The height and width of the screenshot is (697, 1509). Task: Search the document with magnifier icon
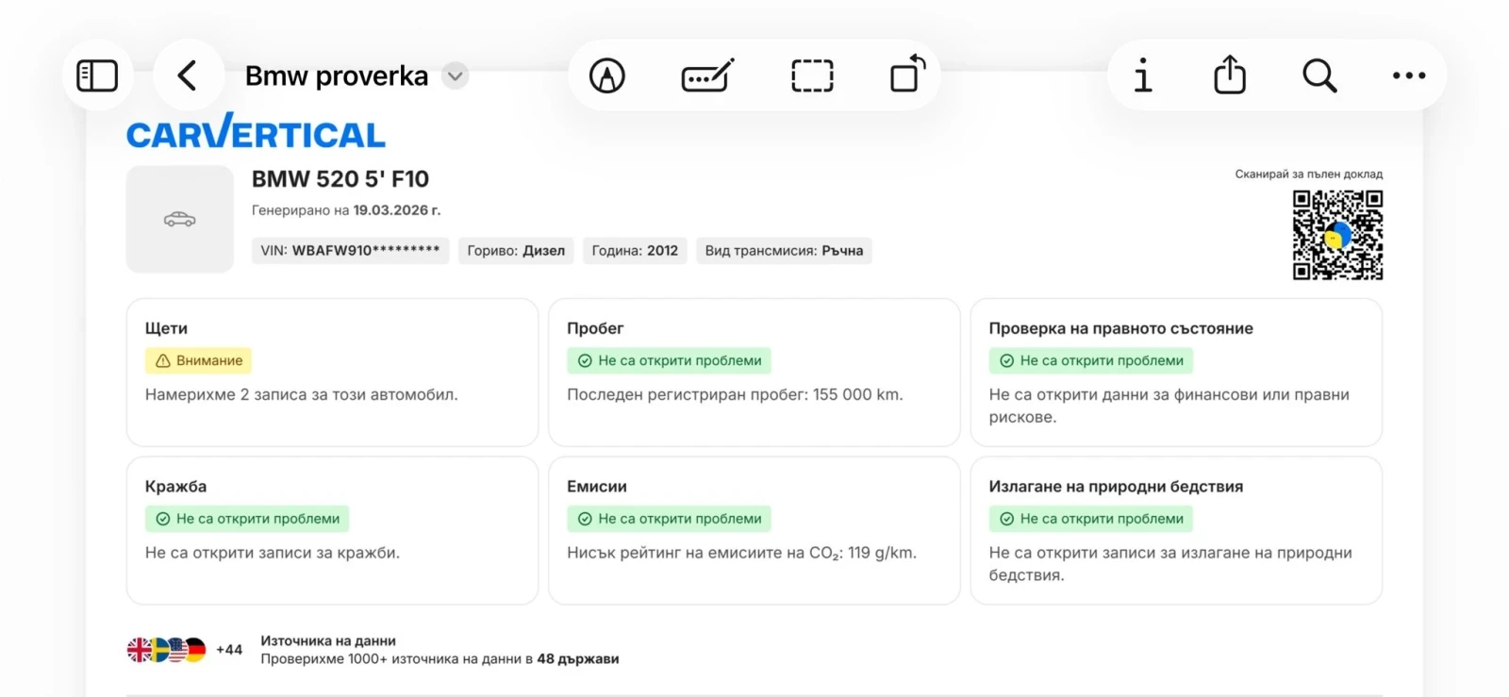pyautogui.click(x=1319, y=75)
